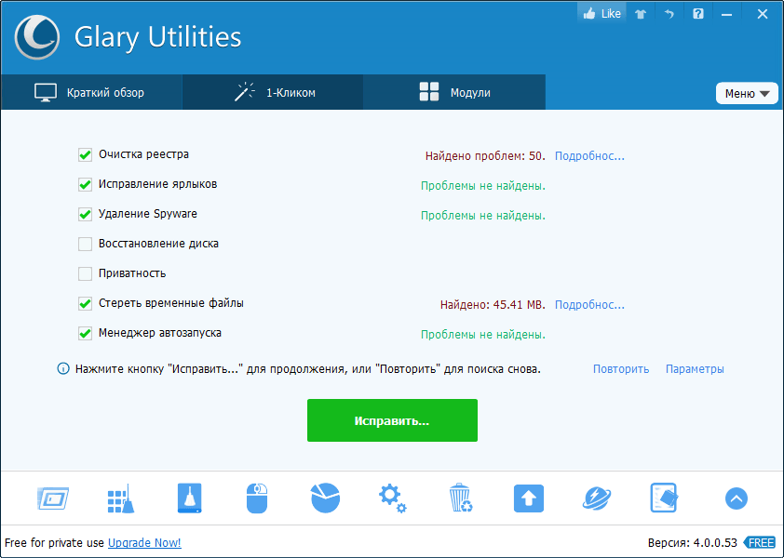Screen dimensions: 784x558
Task: Click the 'Free for private use' text
Action: coord(55,542)
